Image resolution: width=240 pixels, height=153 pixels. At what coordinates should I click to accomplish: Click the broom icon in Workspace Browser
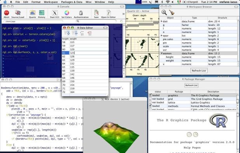tap(172, 12)
